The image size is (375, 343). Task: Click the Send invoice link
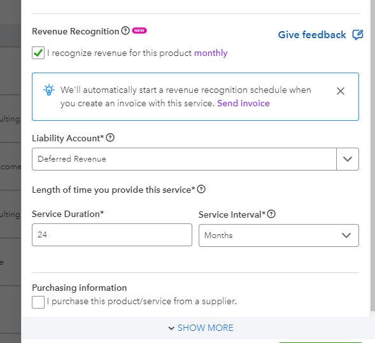coord(243,103)
